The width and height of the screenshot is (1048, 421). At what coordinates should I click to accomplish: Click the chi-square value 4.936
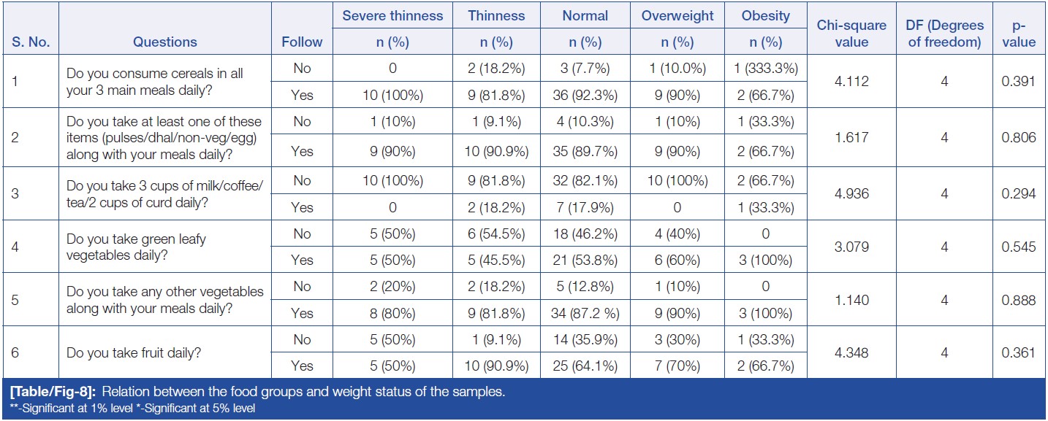(x=851, y=194)
